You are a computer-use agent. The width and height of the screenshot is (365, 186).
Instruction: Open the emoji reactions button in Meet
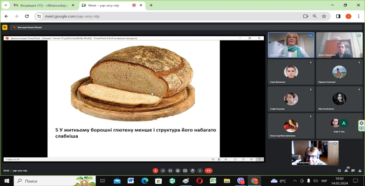pos(178,171)
